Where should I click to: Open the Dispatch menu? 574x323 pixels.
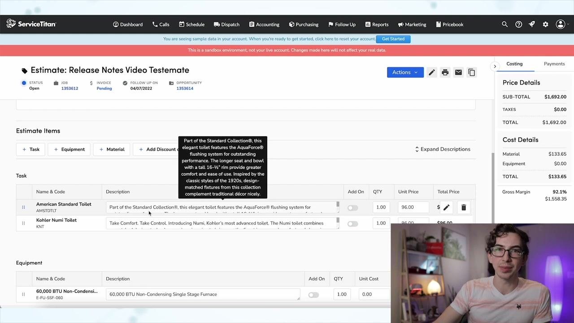coord(226,24)
